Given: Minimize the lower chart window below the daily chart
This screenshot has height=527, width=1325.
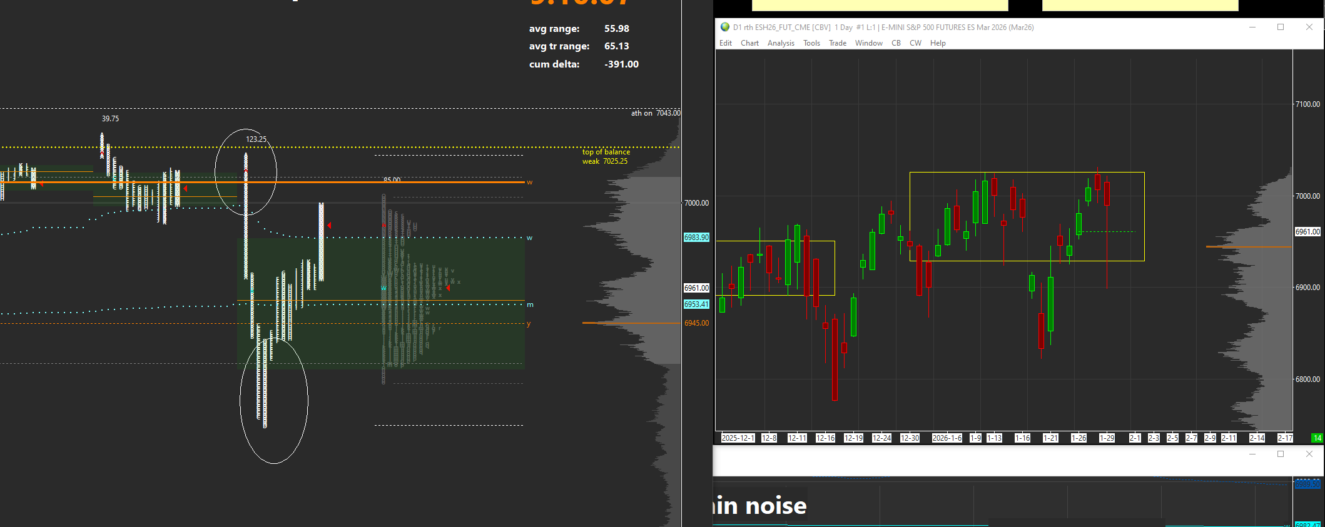Looking at the screenshot, I should click(1252, 454).
